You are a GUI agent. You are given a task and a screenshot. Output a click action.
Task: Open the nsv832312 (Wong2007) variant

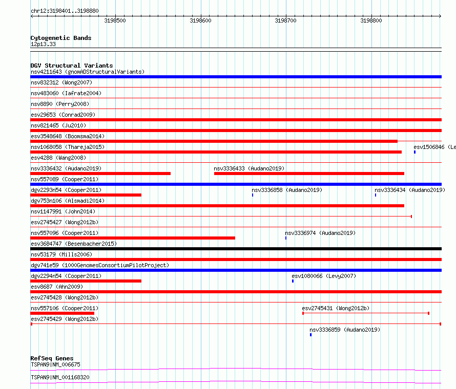pos(61,82)
